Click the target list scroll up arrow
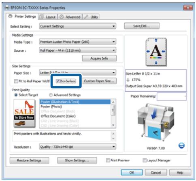Image resolution: width=196 pixels, height=181 pixels. click(113, 102)
